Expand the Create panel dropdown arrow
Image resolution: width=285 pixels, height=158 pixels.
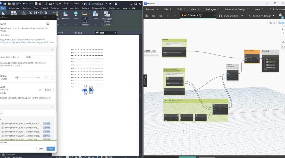96,25
